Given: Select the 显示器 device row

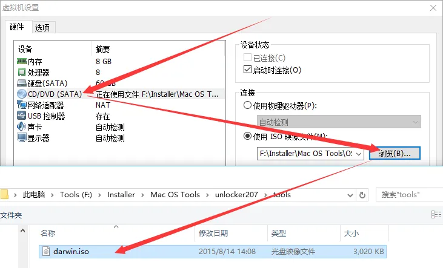Looking at the screenshot, I should point(121,138).
